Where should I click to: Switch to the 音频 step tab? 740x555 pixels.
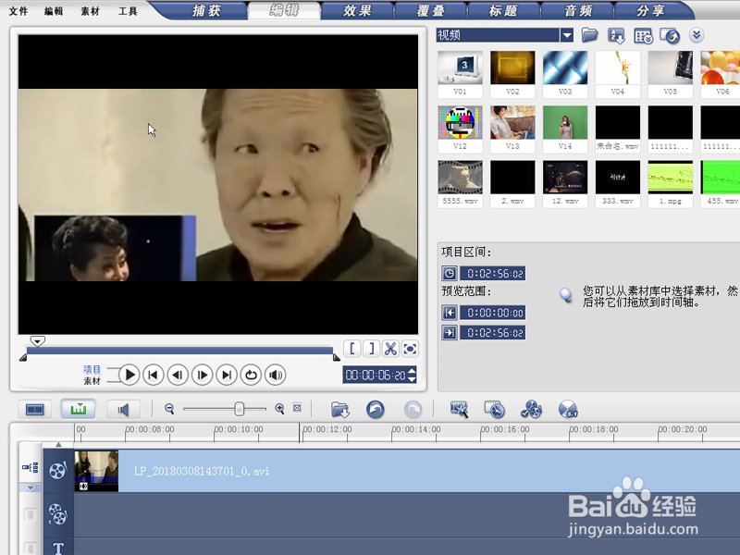[x=577, y=10]
